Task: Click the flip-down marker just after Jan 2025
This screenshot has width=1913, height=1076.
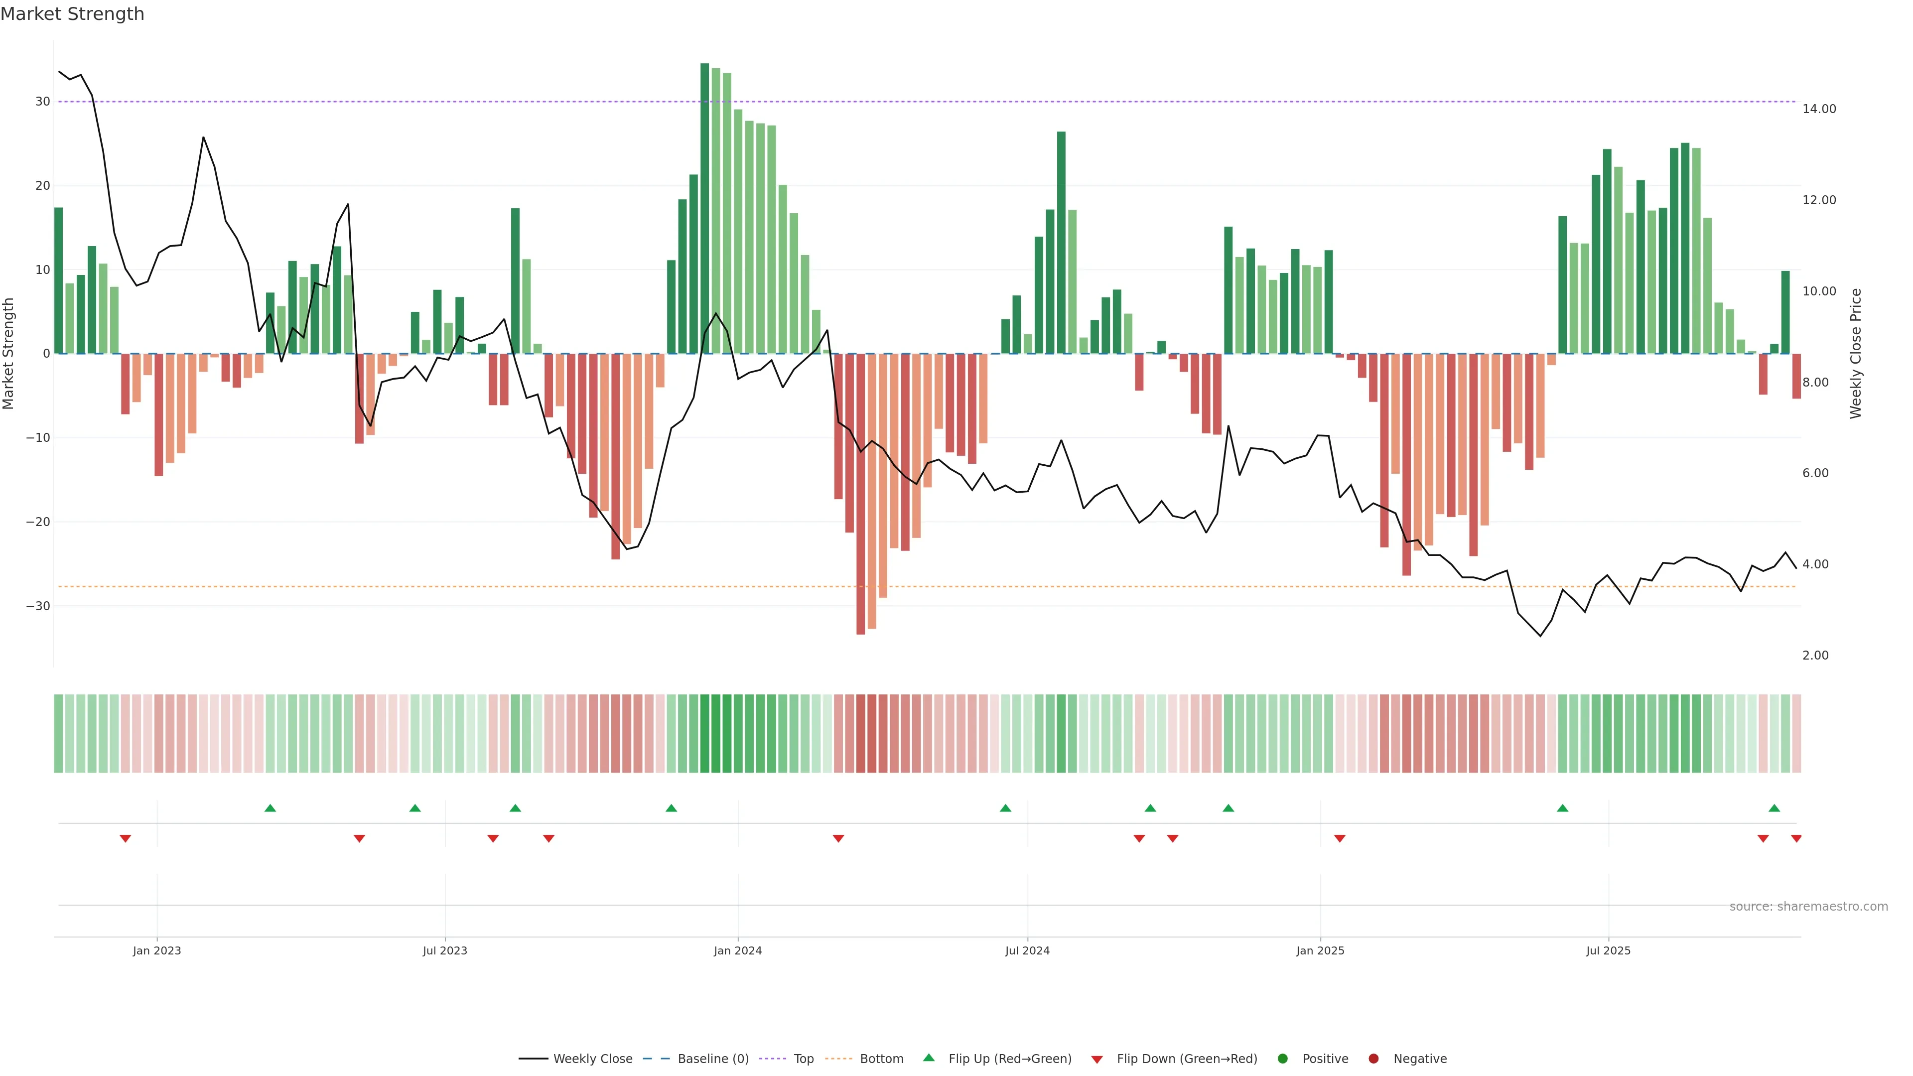Action: [x=1340, y=838]
